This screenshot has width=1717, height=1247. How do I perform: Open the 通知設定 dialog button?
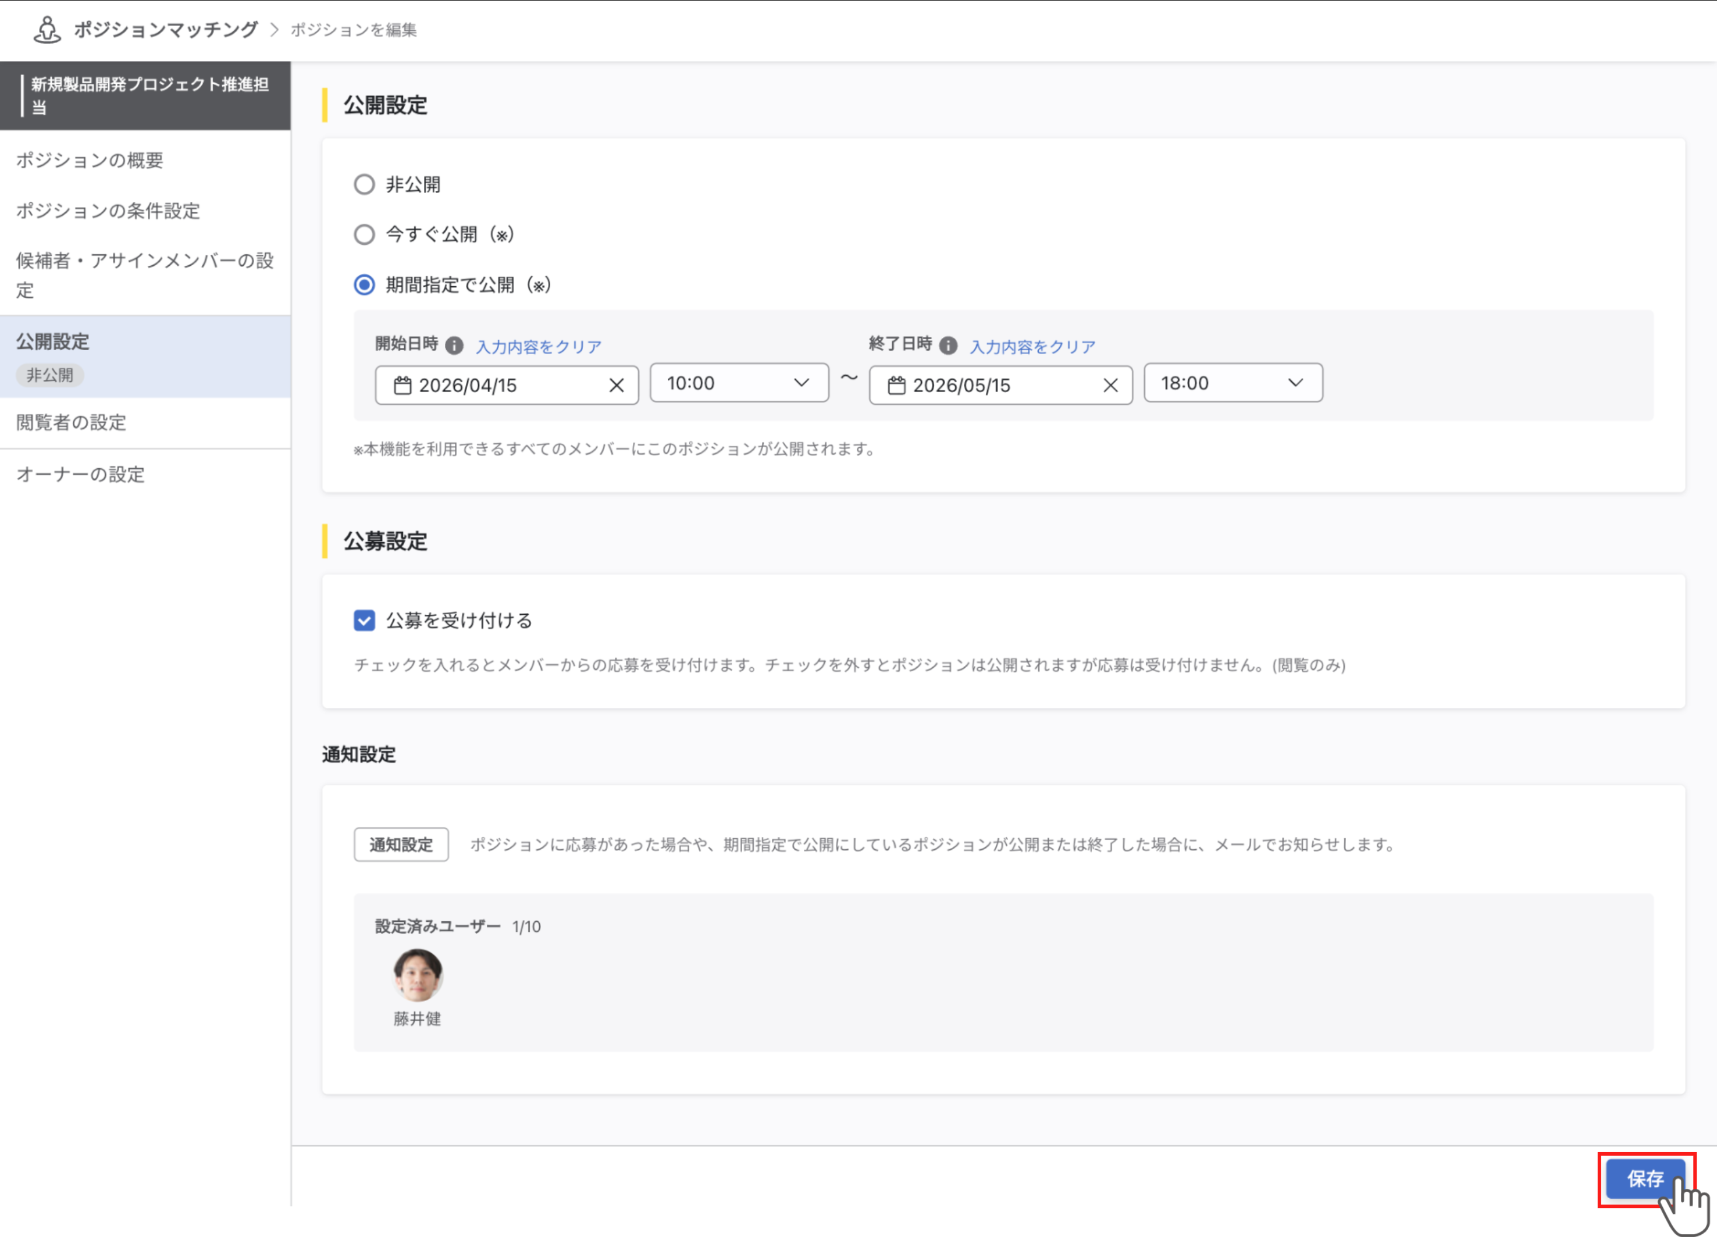tap(401, 844)
